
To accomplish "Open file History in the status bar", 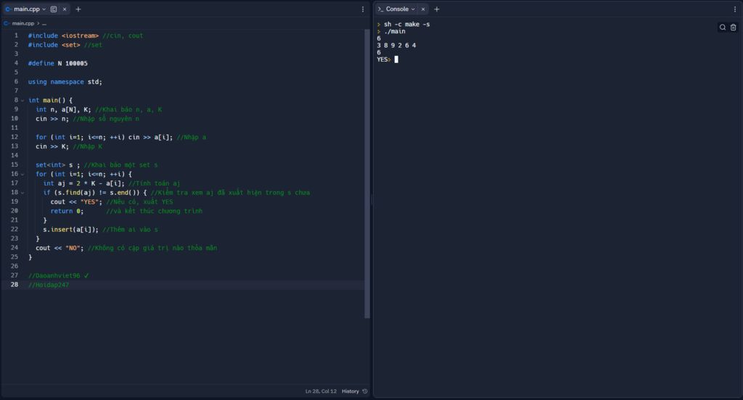I will pyautogui.click(x=354, y=391).
